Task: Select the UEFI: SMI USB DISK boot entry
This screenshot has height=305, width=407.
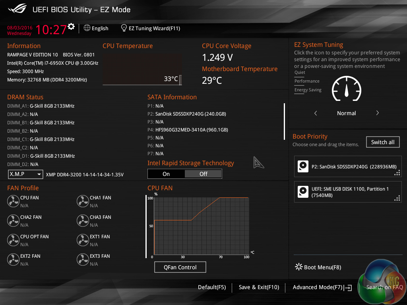Action: [348, 192]
